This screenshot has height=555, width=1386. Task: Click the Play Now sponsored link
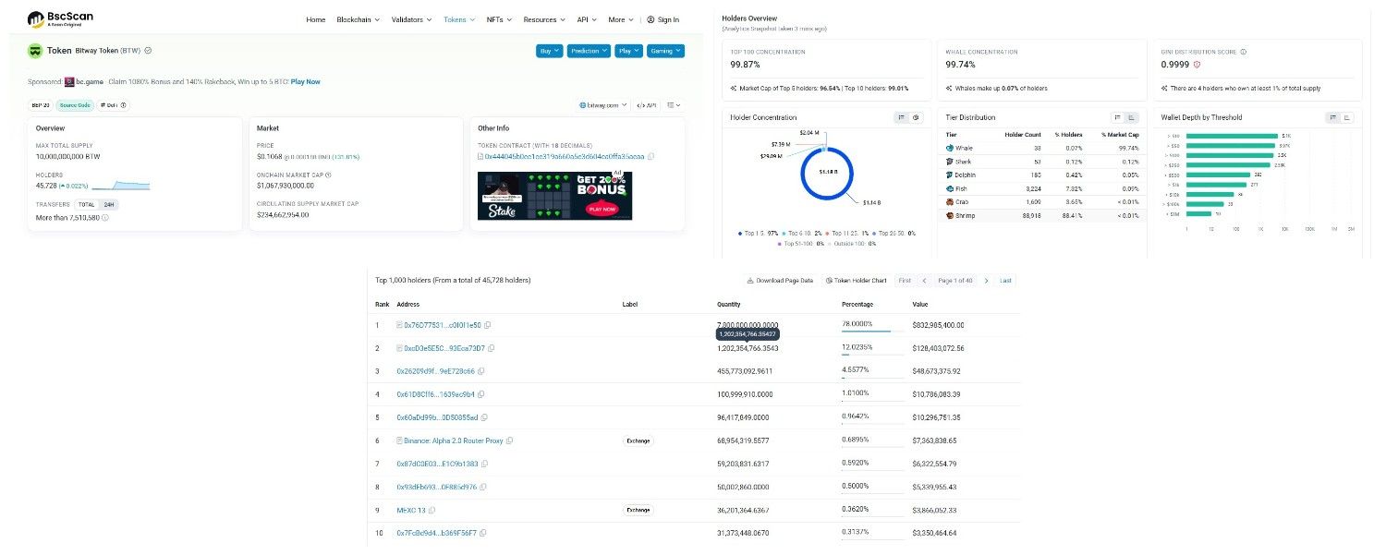[x=306, y=81]
